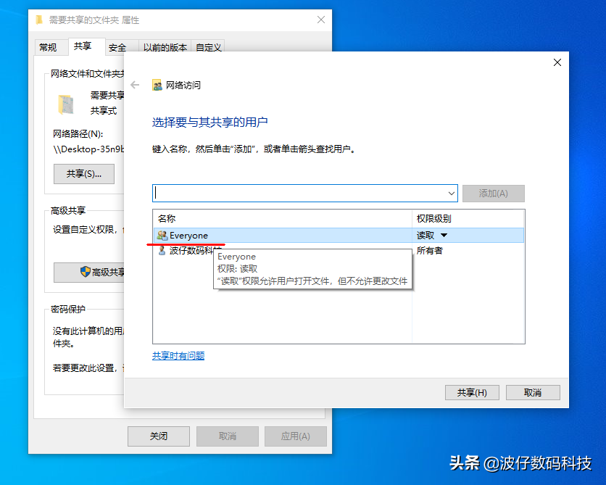The height and width of the screenshot is (485, 606).
Task: Click the 读取 permission level text
Action: [x=425, y=235]
